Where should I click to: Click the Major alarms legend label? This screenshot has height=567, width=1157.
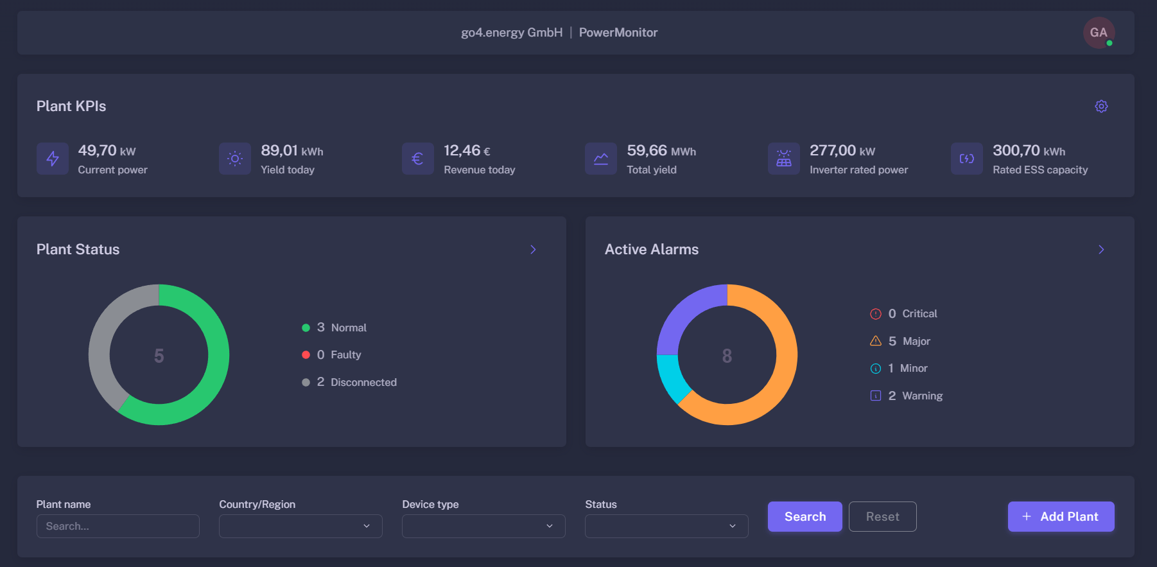pyautogui.click(x=916, y=342)
